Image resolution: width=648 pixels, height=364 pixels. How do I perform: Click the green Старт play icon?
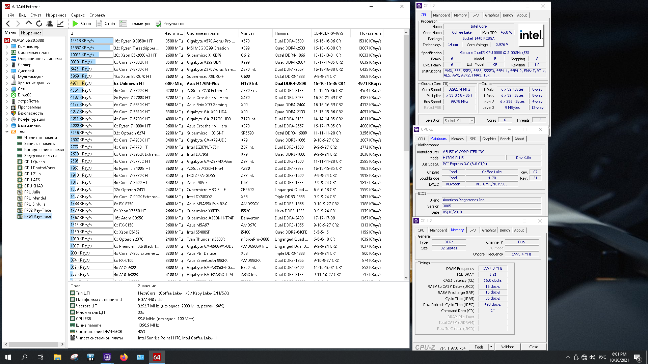point(76,24)
